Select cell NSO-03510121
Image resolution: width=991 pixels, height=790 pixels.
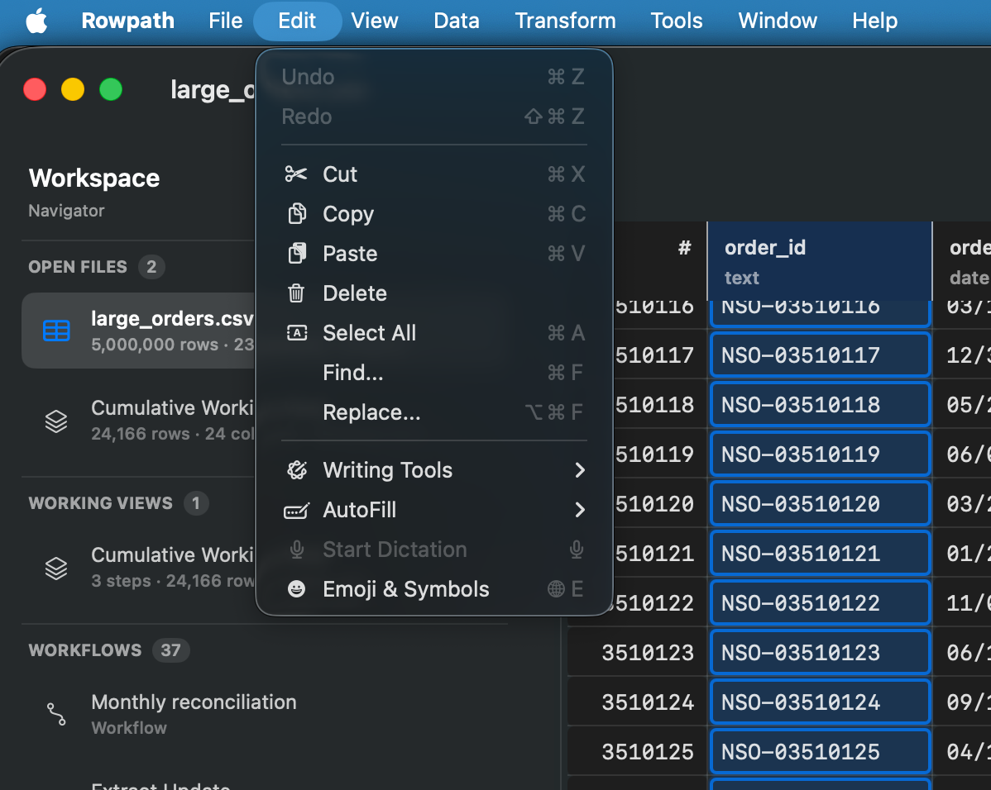(x=821, y=553)
